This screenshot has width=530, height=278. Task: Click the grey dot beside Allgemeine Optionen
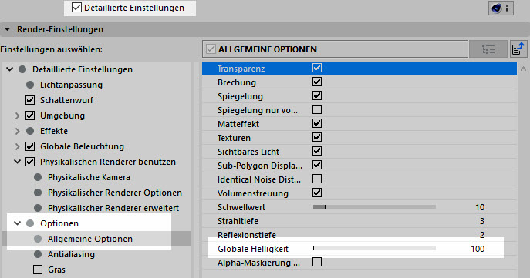[x=38, y=239]
